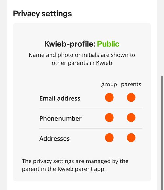Image resolution: width=164 pixels, height=190 pixels.
Task: Click the scrollbar track above the thumb
Action: click(x=162, y=38)
